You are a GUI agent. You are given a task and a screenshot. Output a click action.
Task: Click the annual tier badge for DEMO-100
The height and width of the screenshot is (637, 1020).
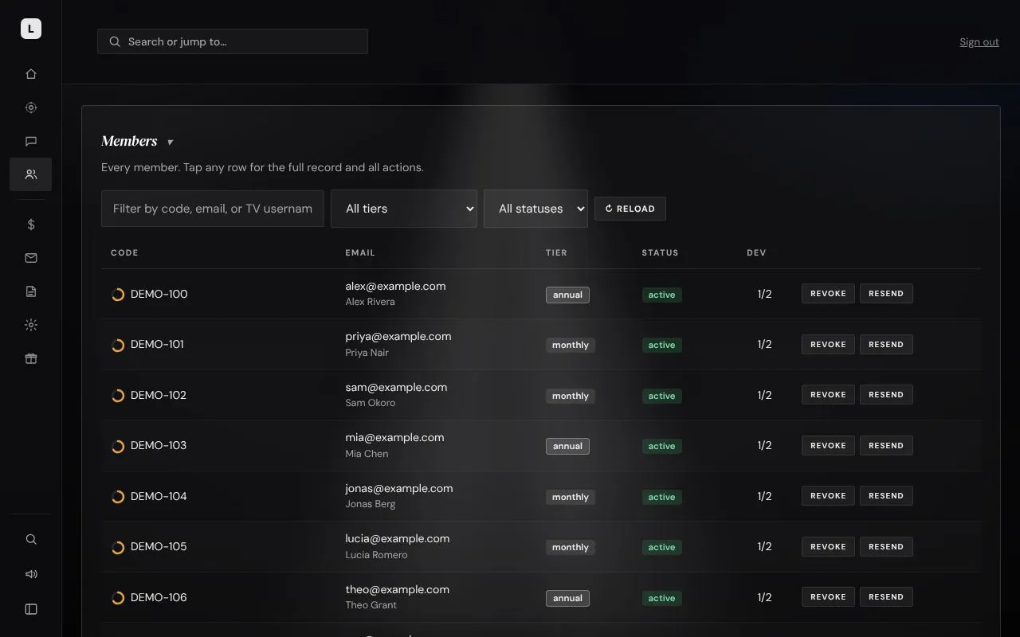[x=567, y=295]
